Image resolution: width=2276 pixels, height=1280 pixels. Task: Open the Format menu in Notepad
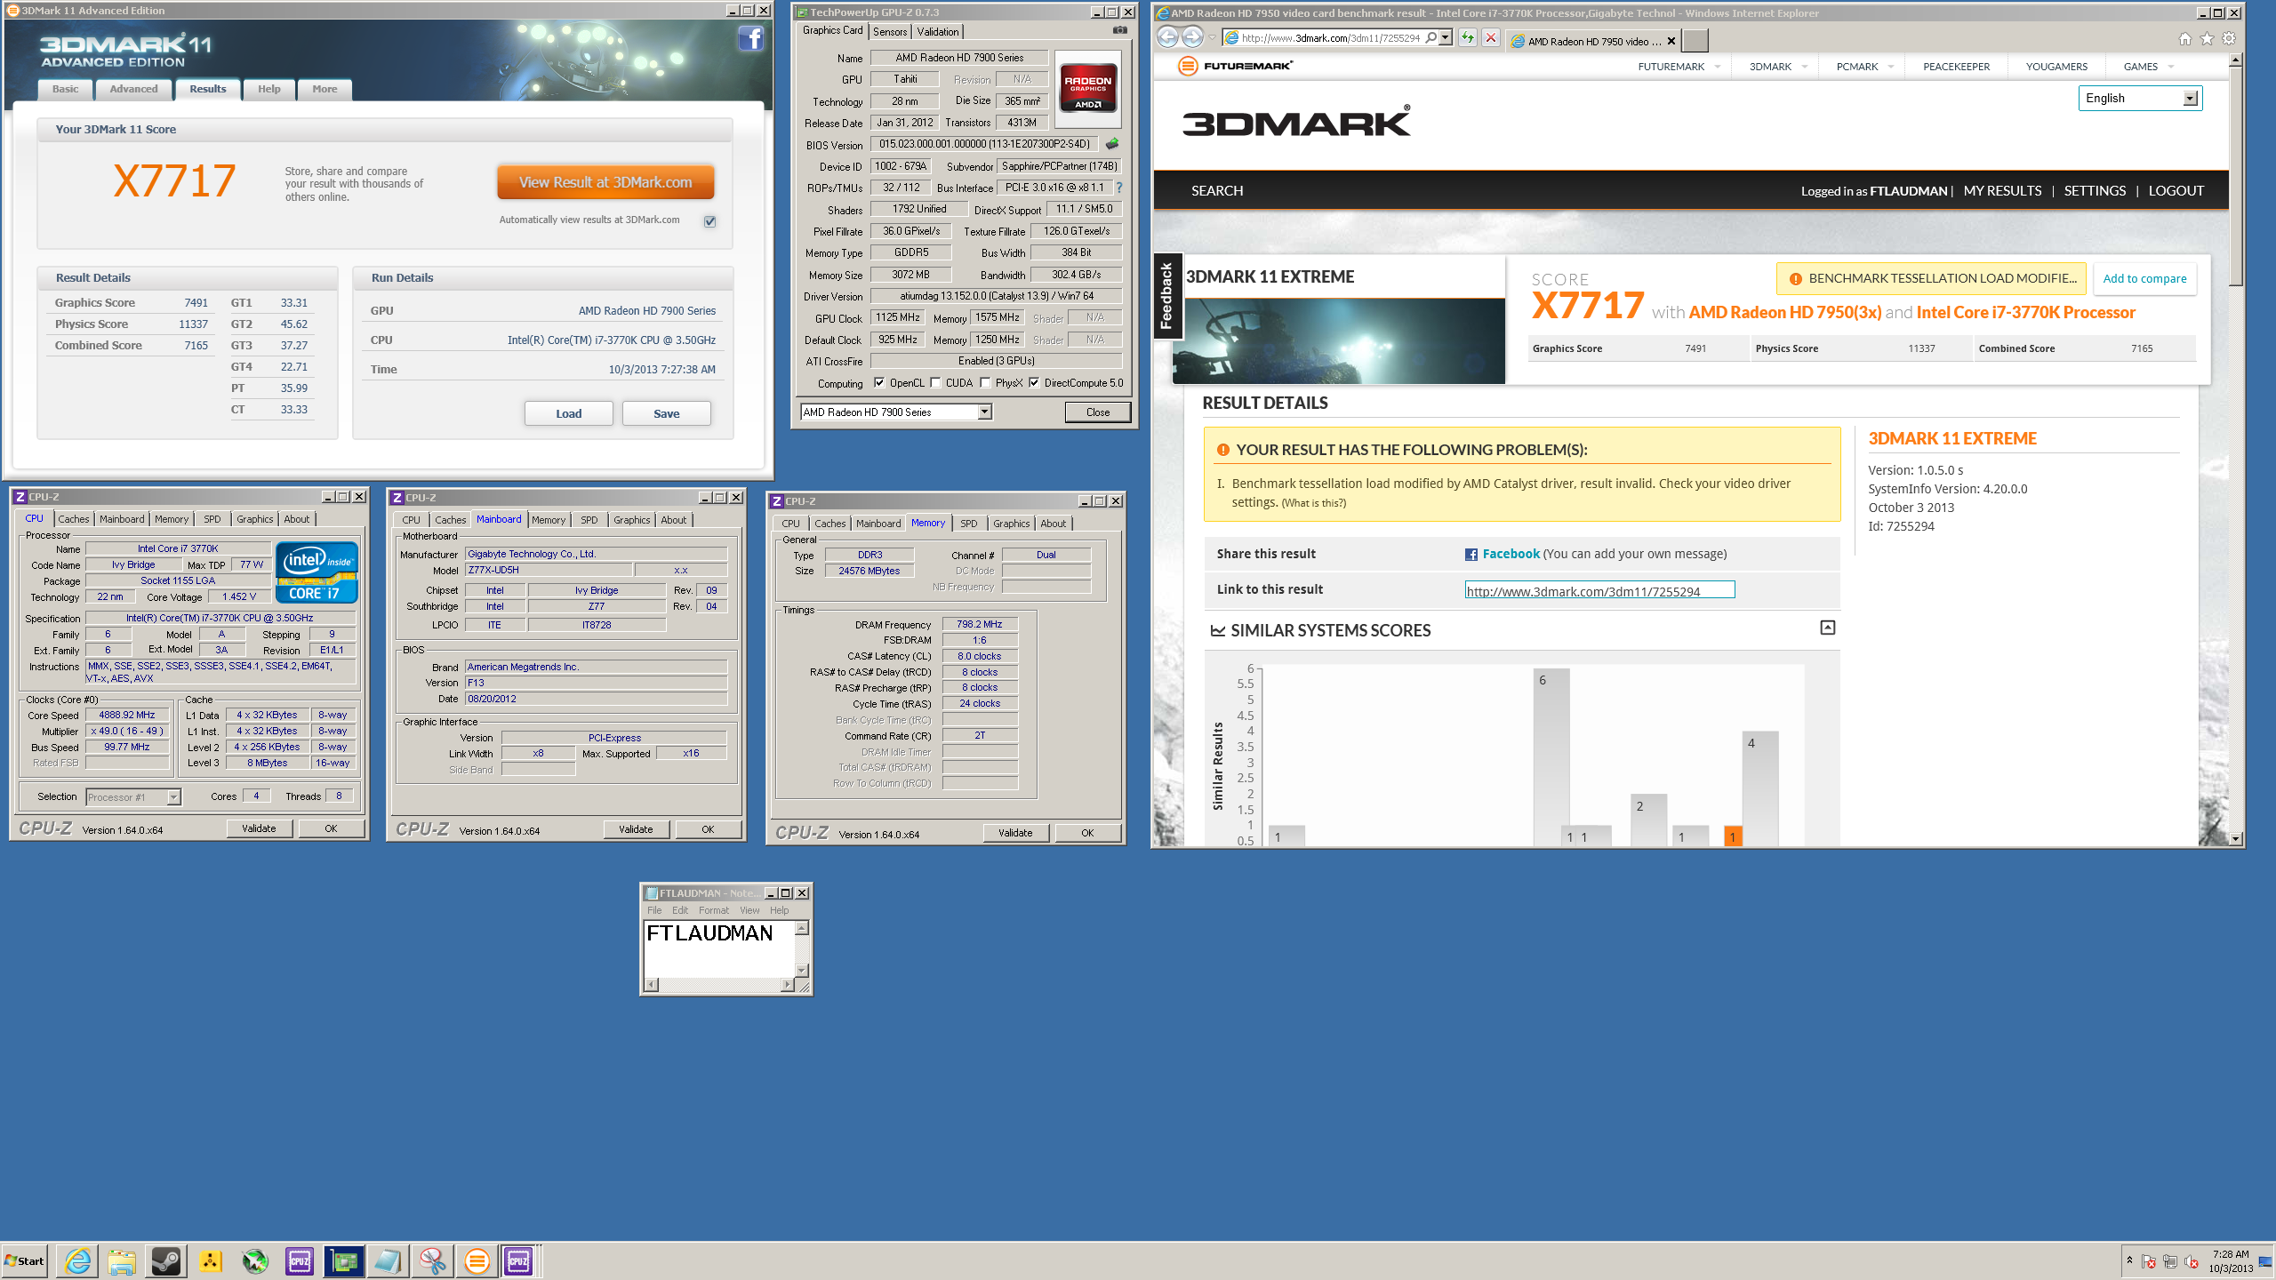pyautogui.click(x=713, y=910)
